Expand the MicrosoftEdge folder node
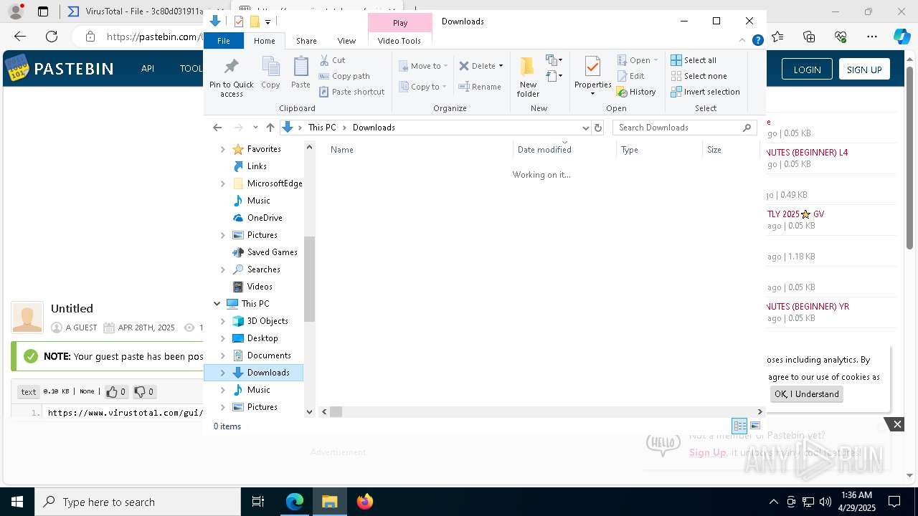Image resolution: width=918 pixels, height=516 pixels. click(222, 183)
